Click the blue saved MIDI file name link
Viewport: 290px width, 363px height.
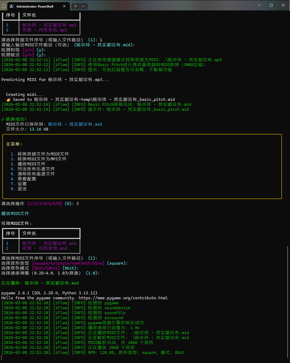(75, 124)
